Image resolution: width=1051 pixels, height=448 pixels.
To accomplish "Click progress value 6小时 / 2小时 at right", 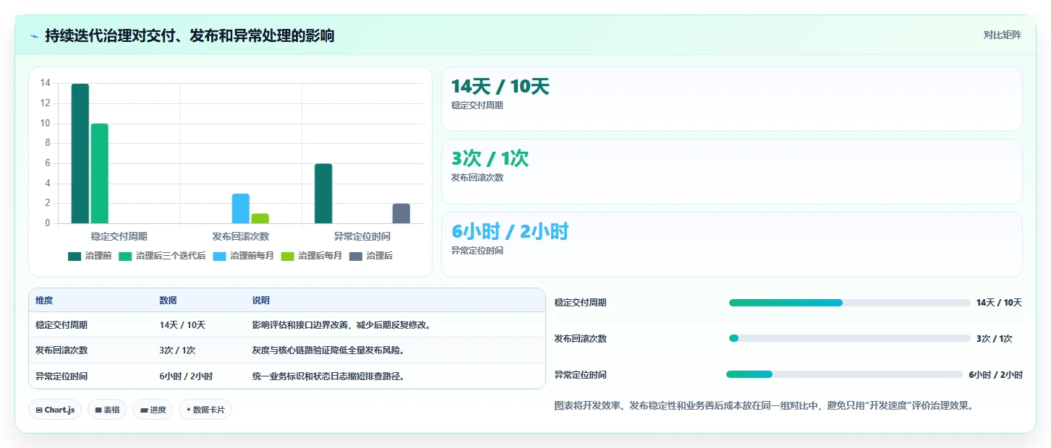I will pos(995,374).
